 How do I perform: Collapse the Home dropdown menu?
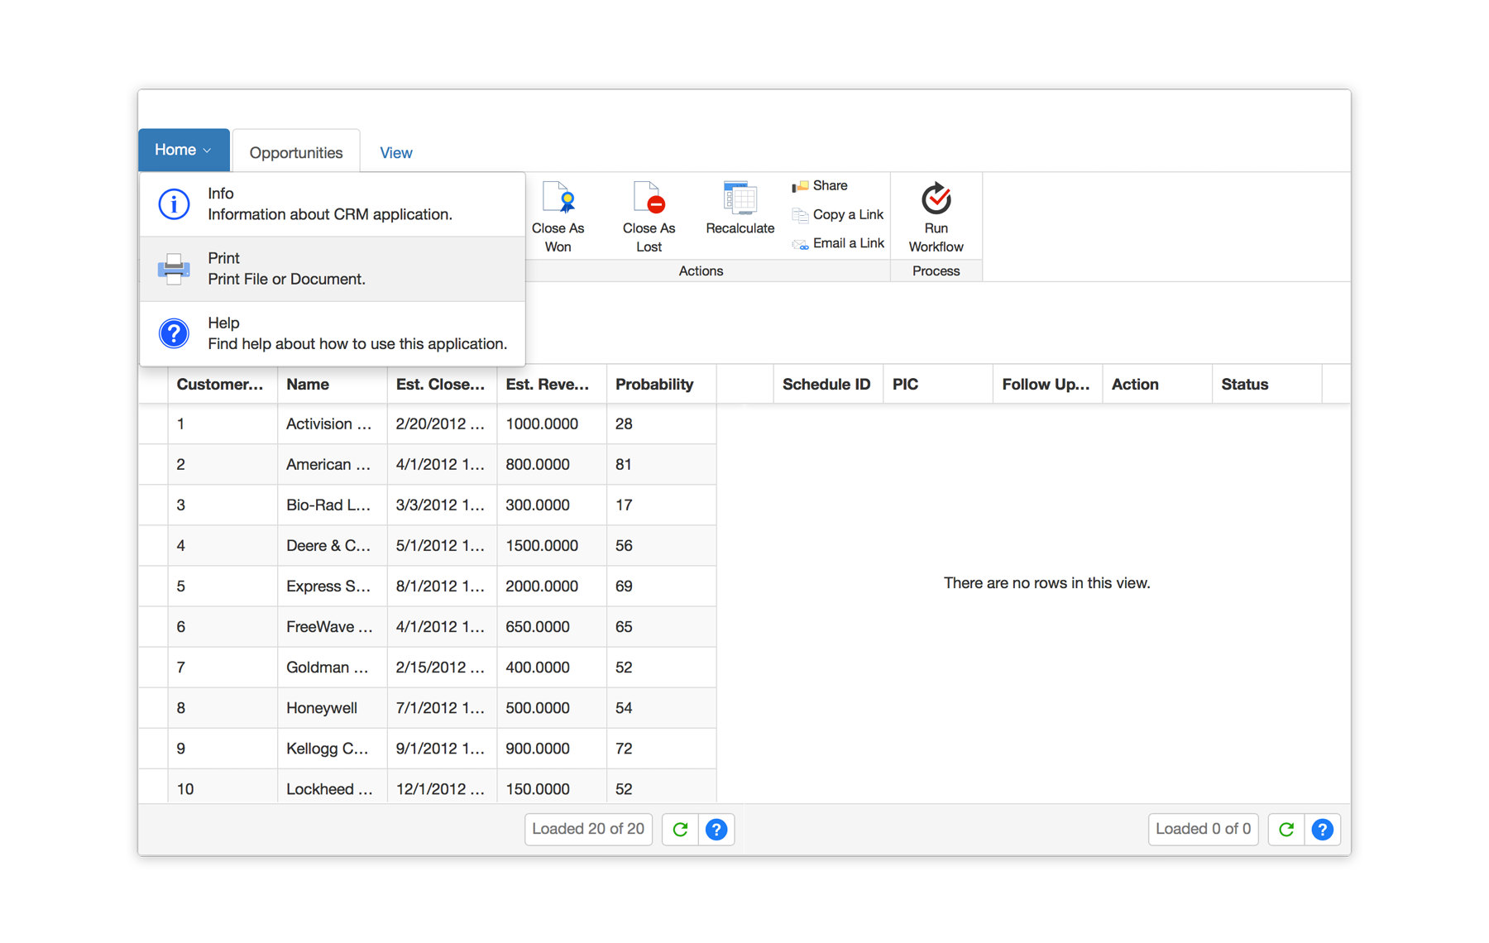(184, 150)
